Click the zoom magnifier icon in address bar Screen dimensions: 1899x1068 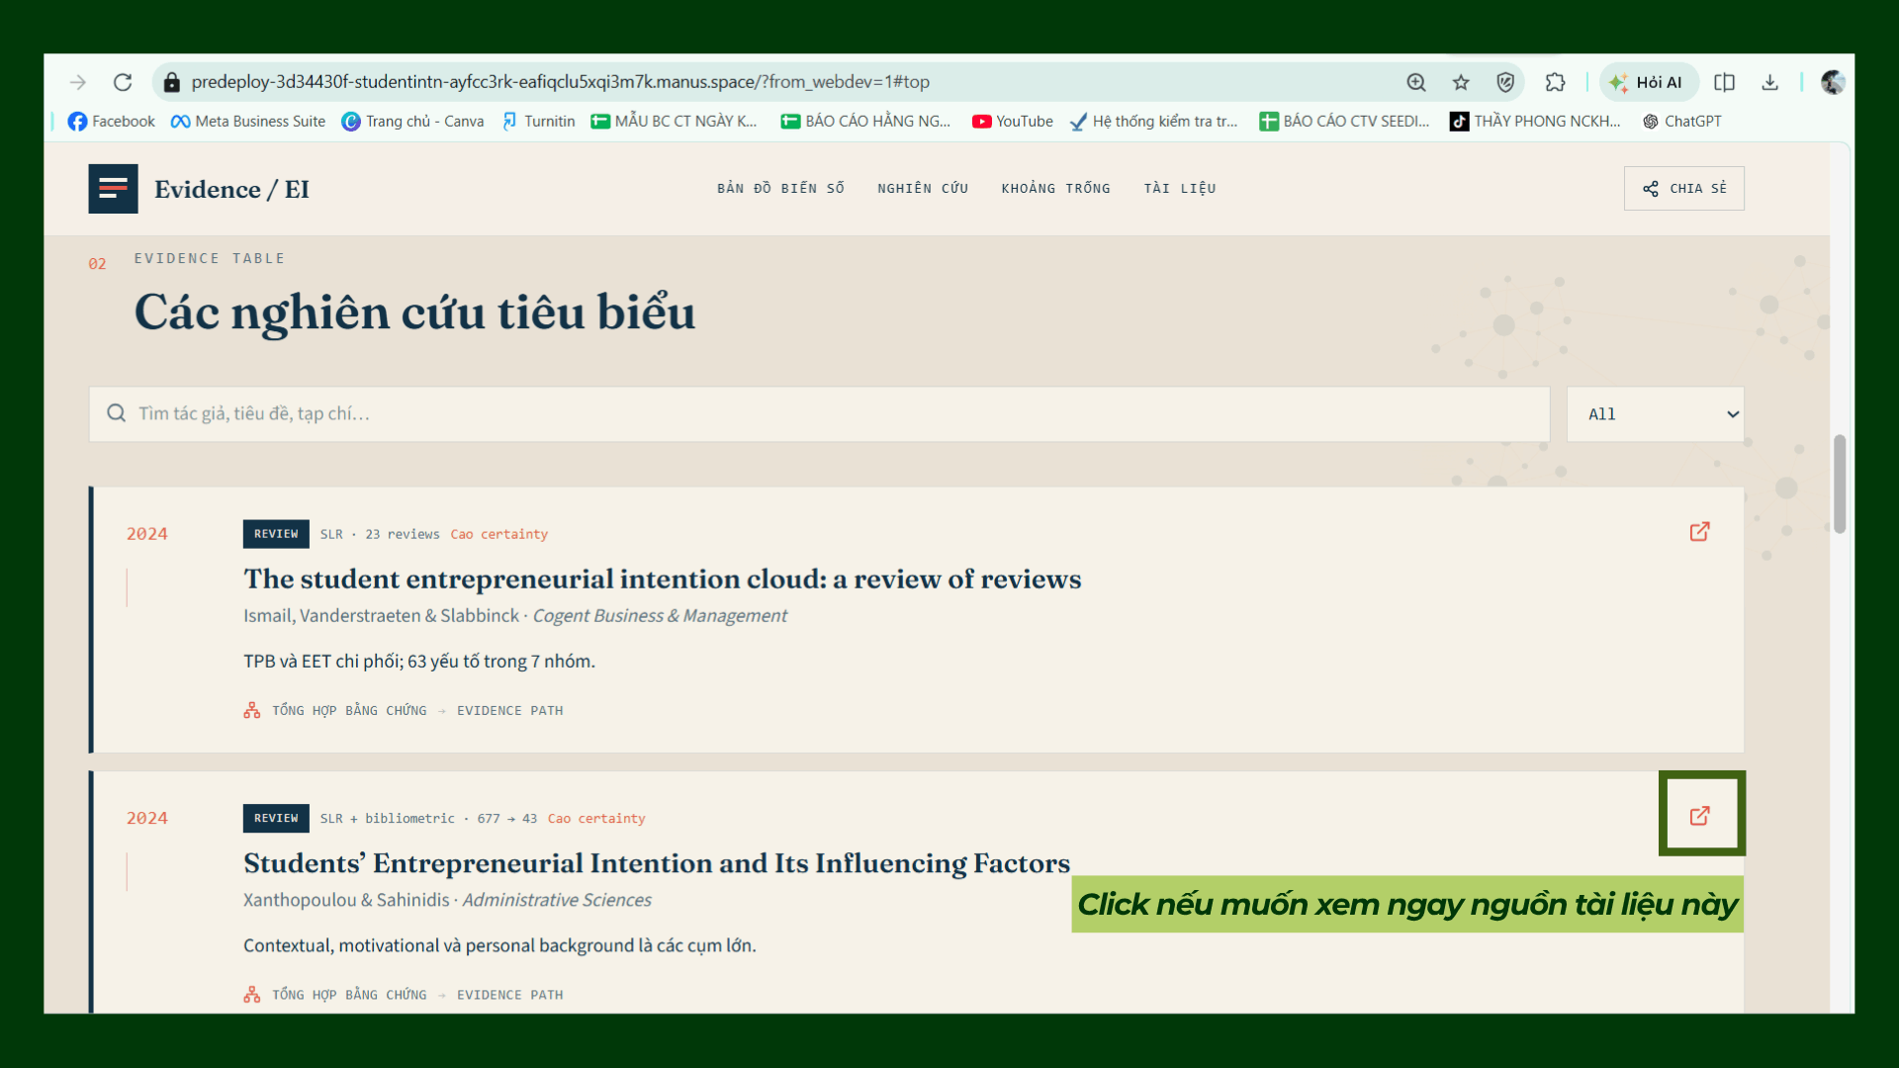1416,82
